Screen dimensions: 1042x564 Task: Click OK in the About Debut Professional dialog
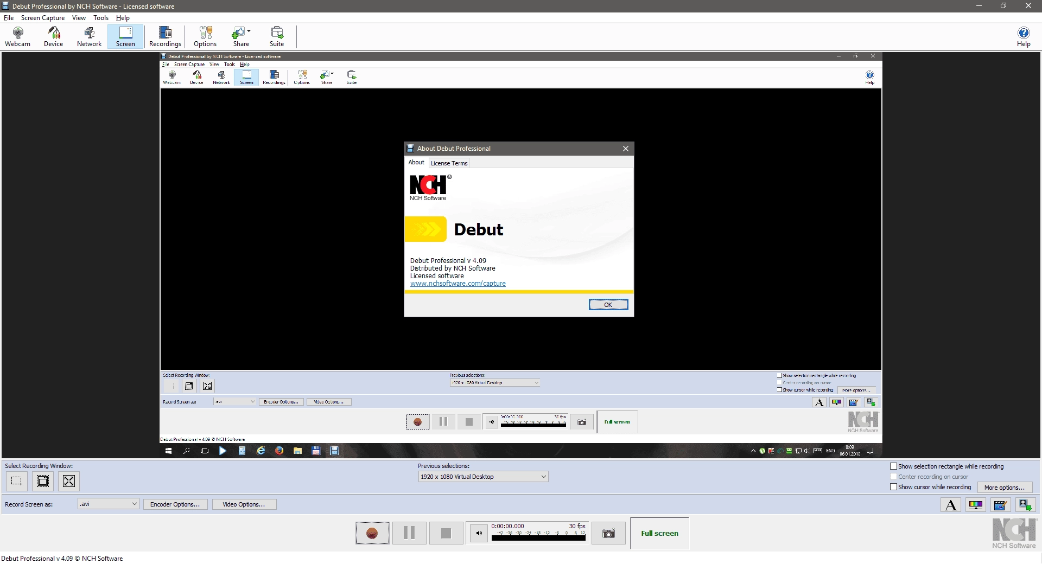pyautogui.click(x=608, y=305)
